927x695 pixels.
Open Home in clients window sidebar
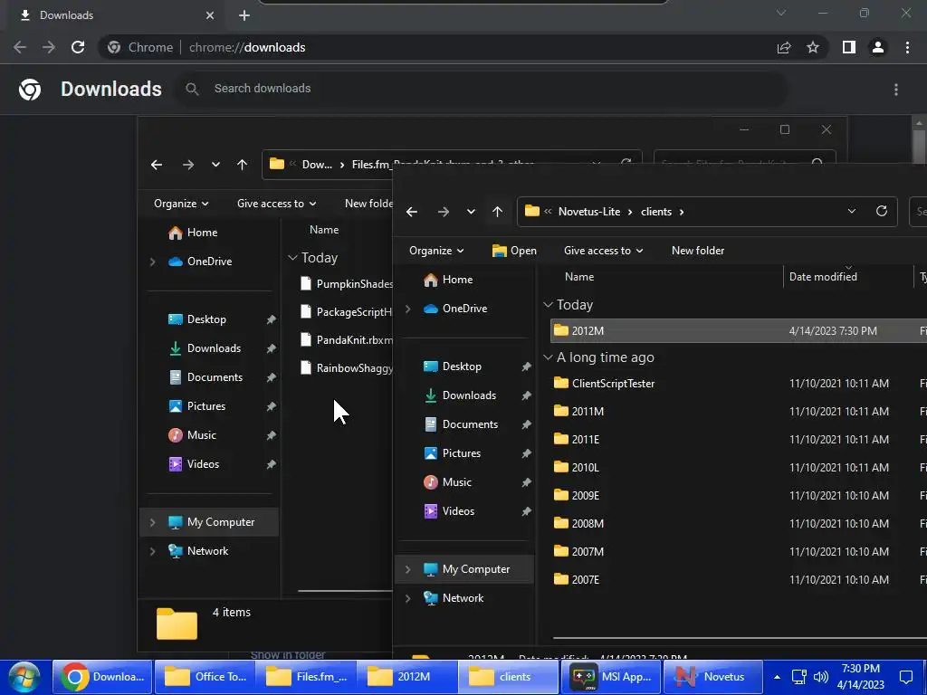[449, 280]
